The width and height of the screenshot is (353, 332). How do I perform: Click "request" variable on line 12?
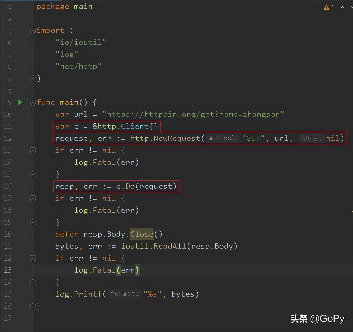tap(72, 138)
